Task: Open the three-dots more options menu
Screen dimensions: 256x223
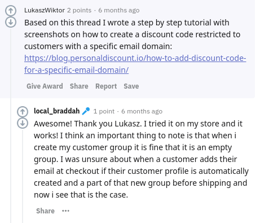Action: [65, 211]
